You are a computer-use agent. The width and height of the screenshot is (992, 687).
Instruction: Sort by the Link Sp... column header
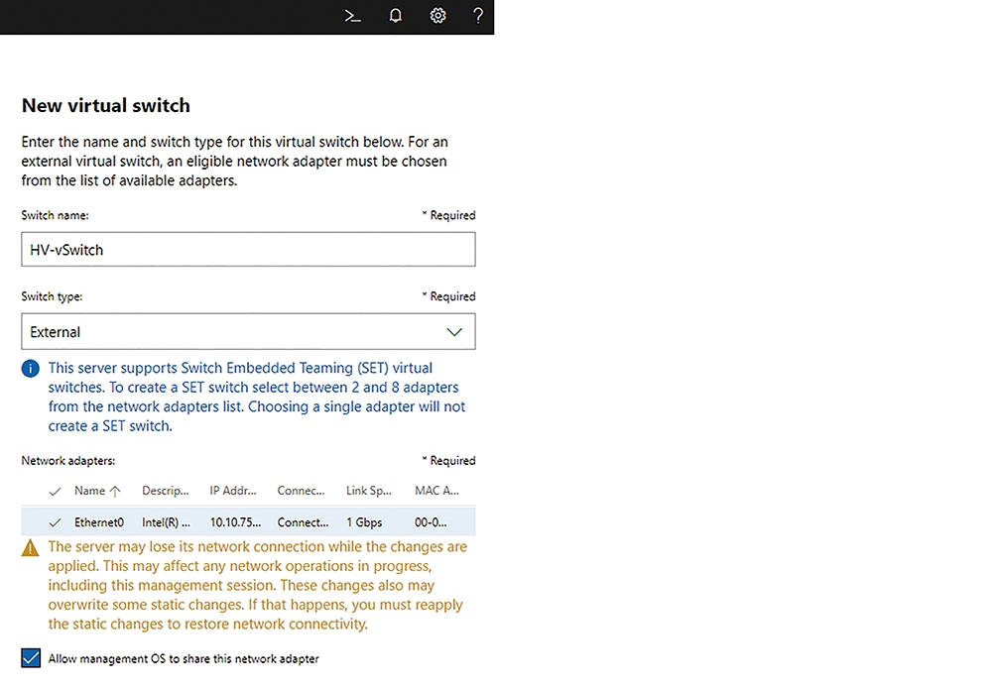tap(368, 491)
